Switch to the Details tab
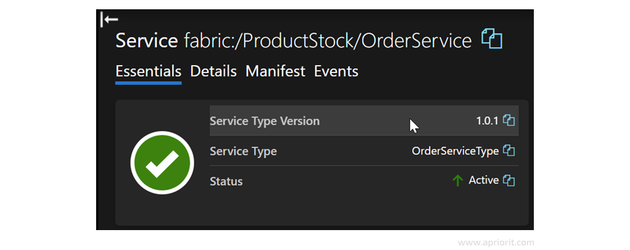Viewport: 630px width, 250px height. [x=214, y=72]
